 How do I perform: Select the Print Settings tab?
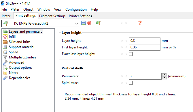point(26,15)
